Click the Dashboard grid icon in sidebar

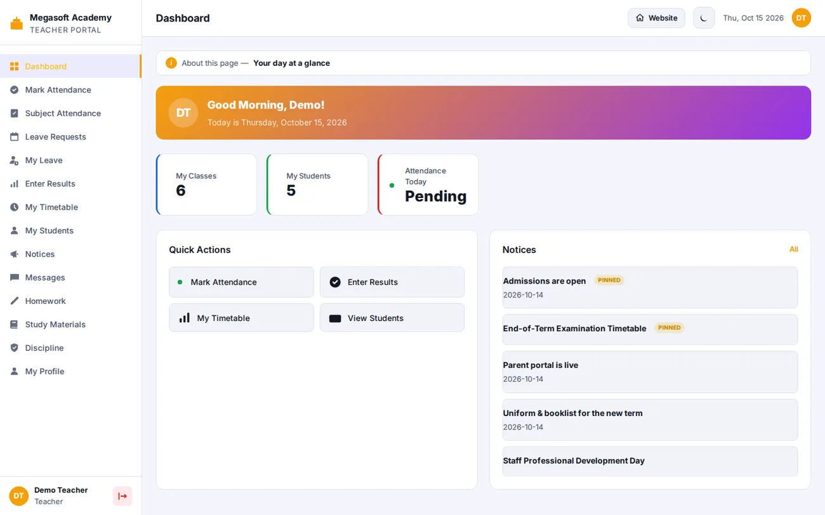(15, 67)
